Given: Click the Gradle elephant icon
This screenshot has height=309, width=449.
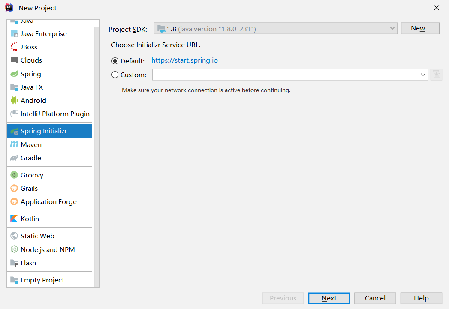Looking at the screenshot, I should pyautogui.click(x=14, y=158).
